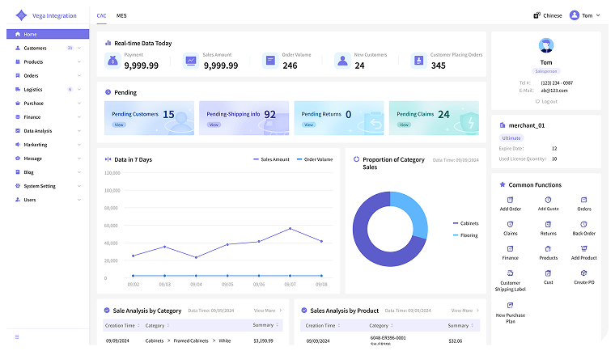Click the $3,190.99 summary cell

[x=263, y=340]
